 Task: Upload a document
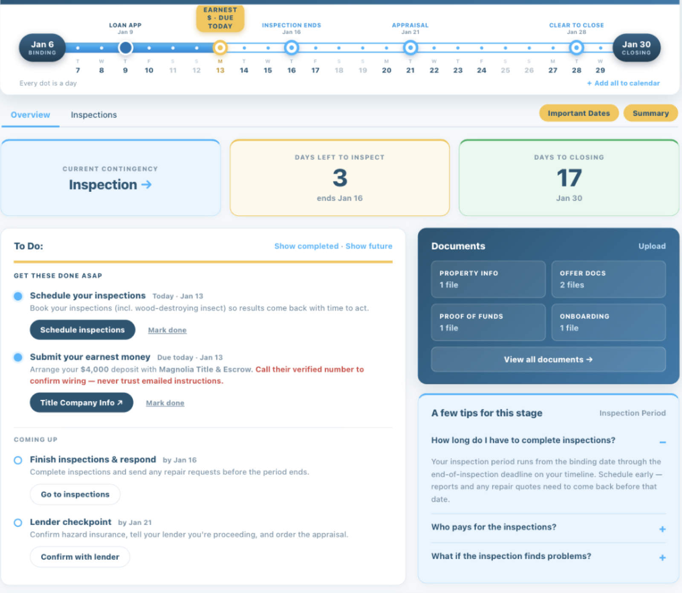(652, 246)
